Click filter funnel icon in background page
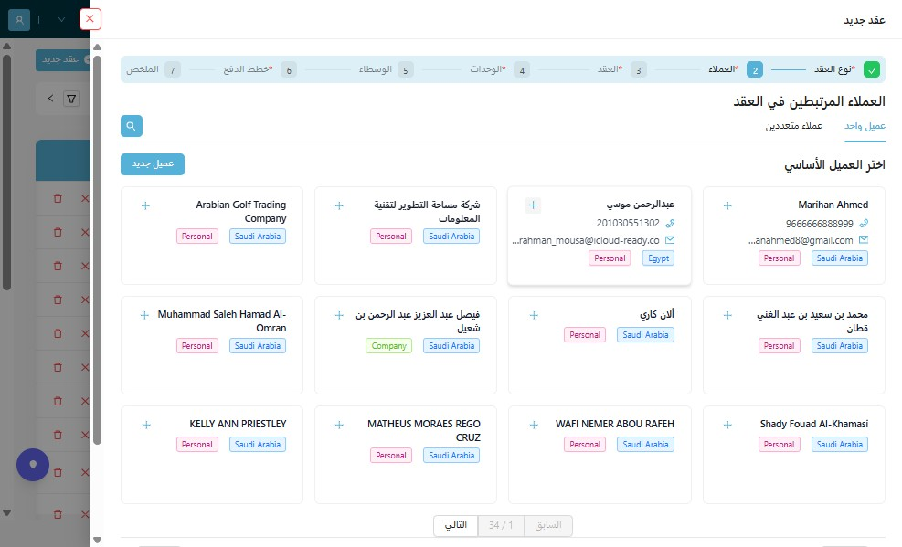The width and height of the screenshot is (902, 547). point(71,99)
